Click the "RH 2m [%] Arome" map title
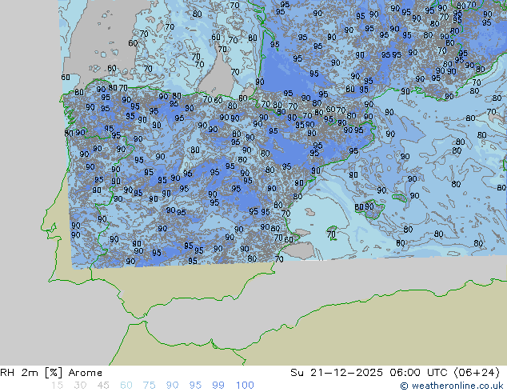Viewport: 507px width, 392px height. click(x=51, y=373)
